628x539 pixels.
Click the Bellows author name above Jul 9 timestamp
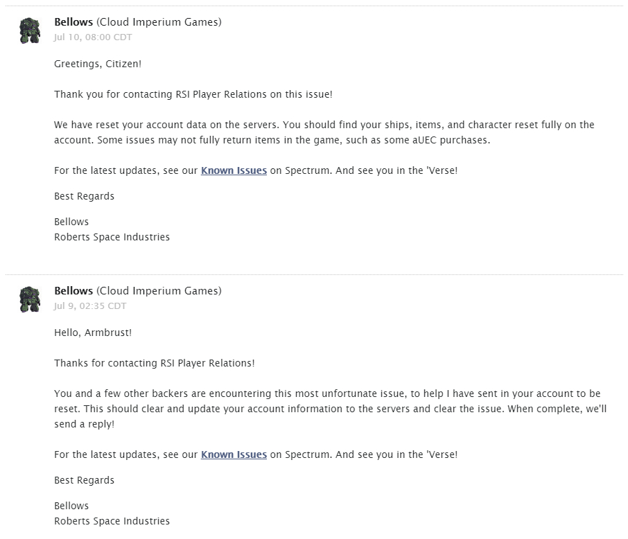[x=73, y=291]
